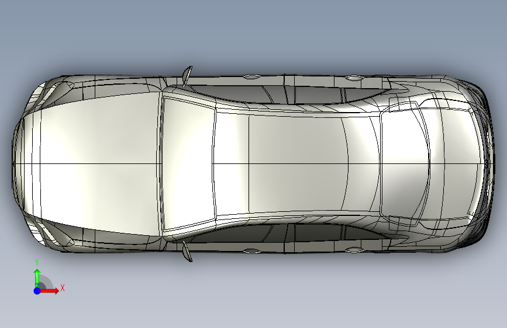507x328 pixels.
Task: Click the red 'X' axis label
Action: pyautogui.click(x=63, y=288)
